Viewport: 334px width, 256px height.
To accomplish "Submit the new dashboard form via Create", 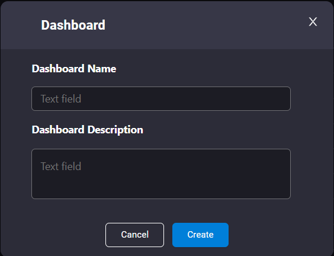I will (x=200, y=235).
